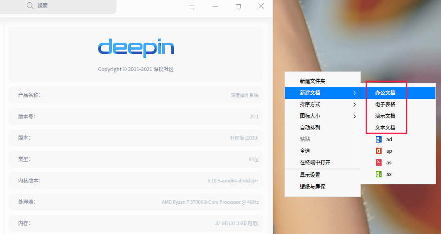Click the AMD Ryzen 7 3700X processor value
The height and width of the screenshot is (234, 441).
[x=210, y=202]
